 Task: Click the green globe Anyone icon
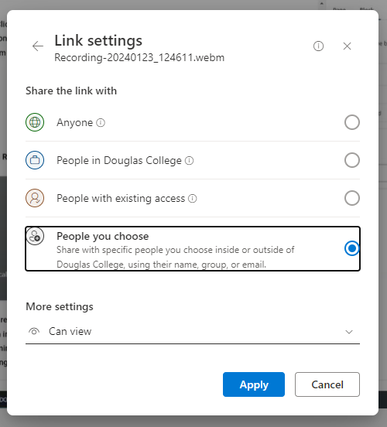35,122
